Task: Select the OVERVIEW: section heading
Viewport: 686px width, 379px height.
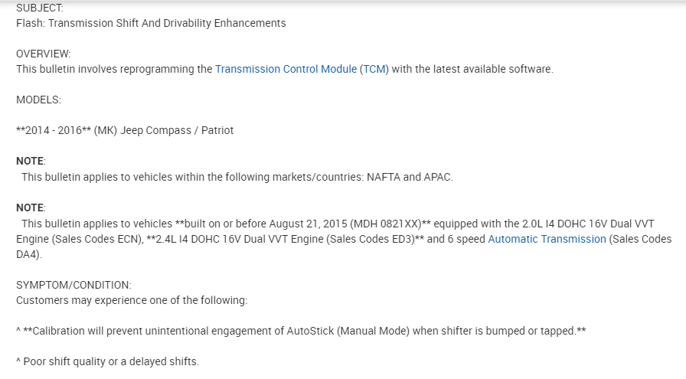Action: (43, 54)
